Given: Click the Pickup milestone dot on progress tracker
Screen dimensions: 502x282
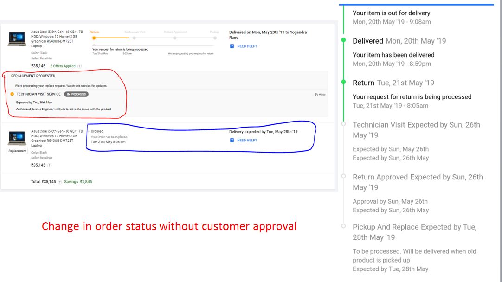Looking at the screenshot, I should pos(214,38).
